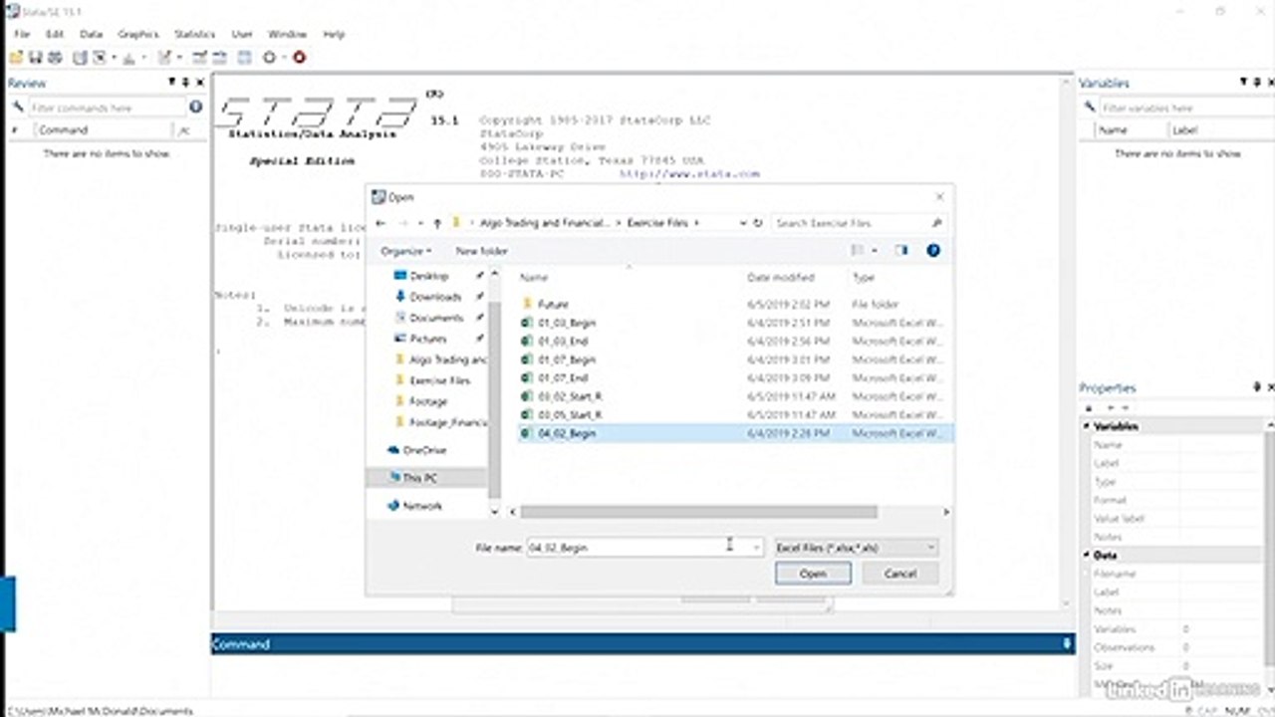Click the change view icon in Open dialog
The width and height of the screenshot is (1275, 717).
858,251
